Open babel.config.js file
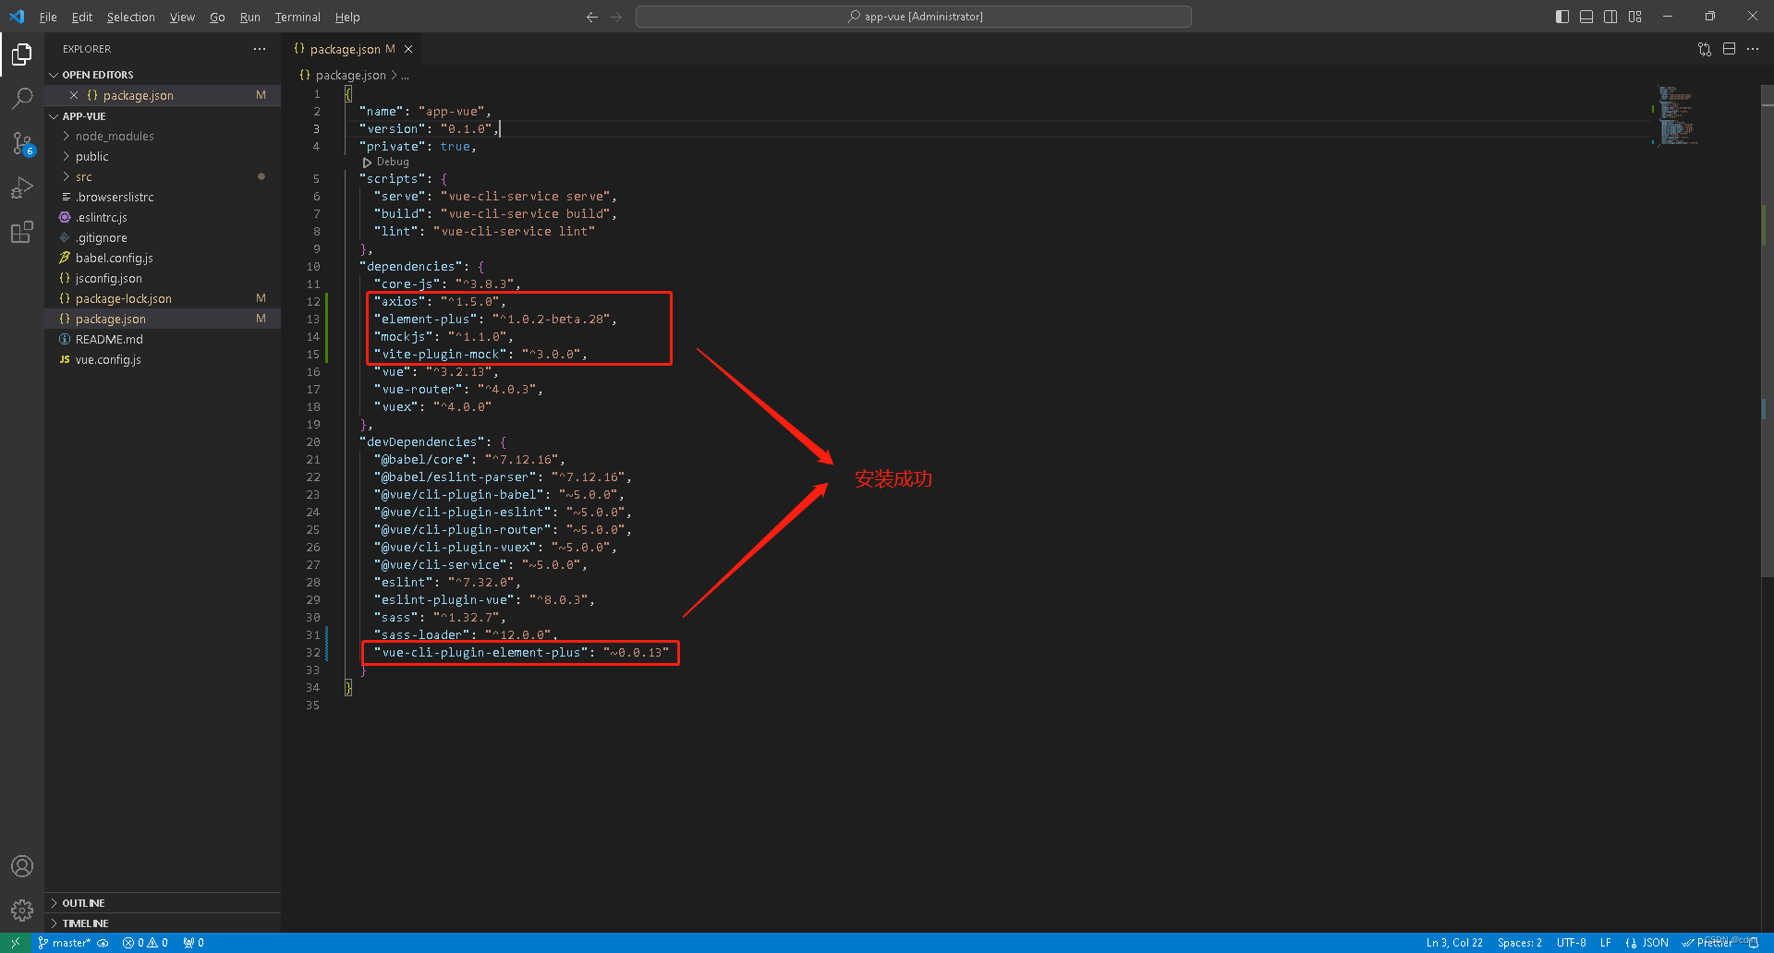Image resolution: width=1774 pixels, height=953 pixels. click(163, 259)
